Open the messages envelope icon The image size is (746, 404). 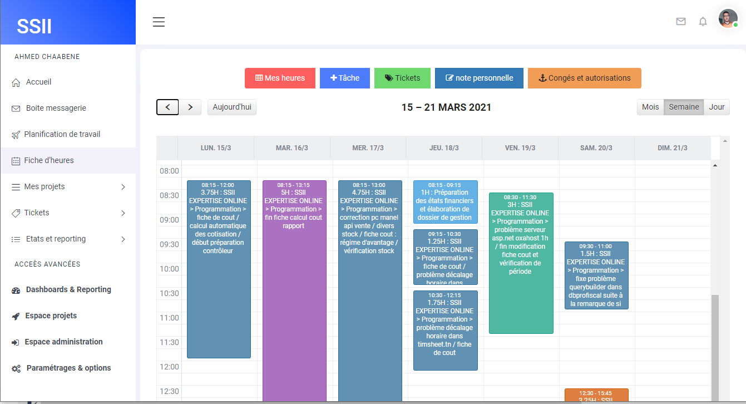point(680,21)
